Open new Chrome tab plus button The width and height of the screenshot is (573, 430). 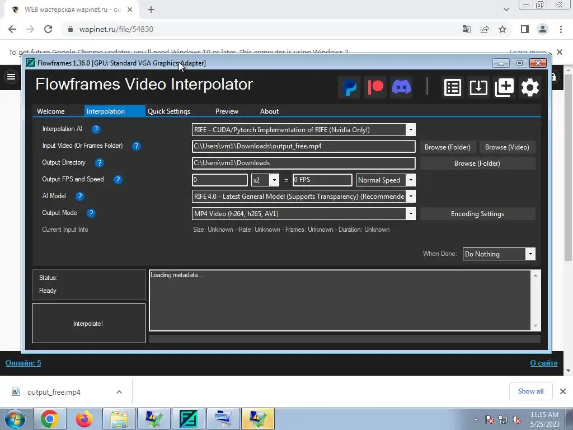pyautogui.click(x=151, y=10)
